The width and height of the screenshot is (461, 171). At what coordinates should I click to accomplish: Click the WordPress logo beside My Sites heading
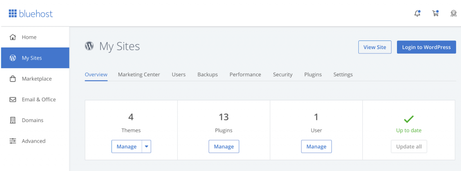89,46
